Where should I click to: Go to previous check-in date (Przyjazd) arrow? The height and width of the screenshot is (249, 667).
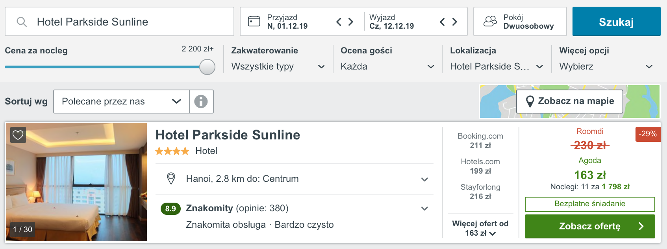pos(339,22)
